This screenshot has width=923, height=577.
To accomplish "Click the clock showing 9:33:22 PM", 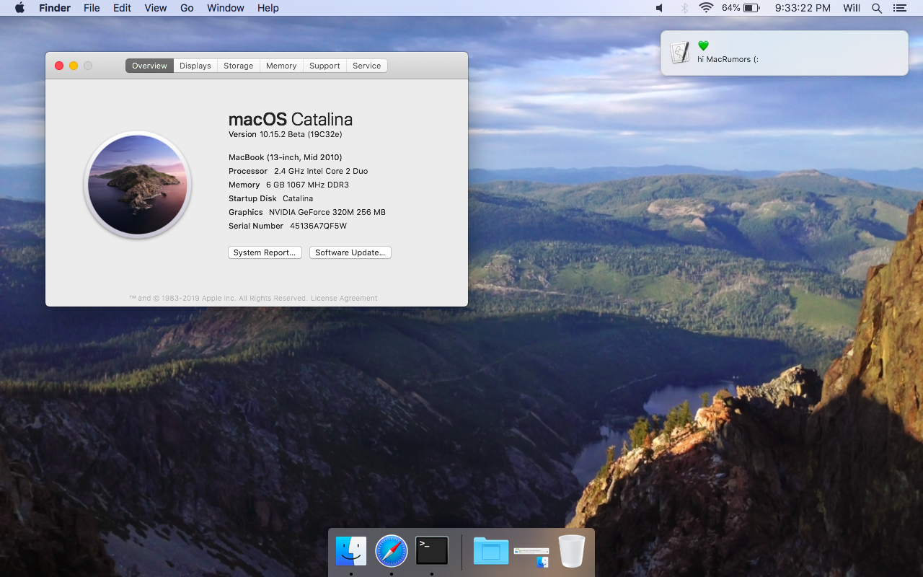I will [803, 8].
